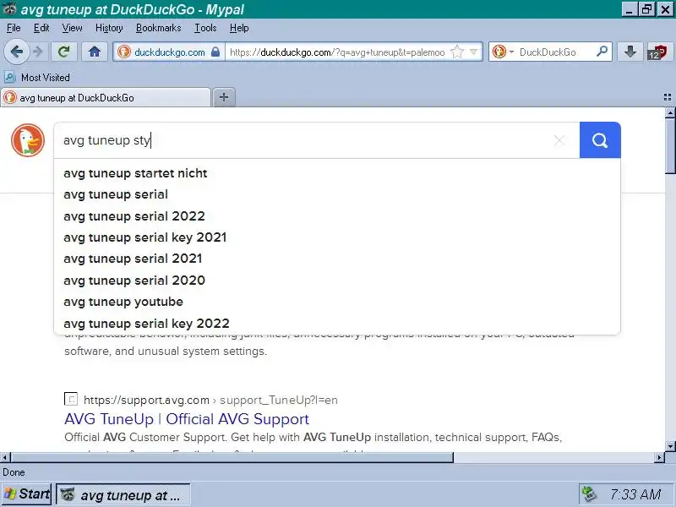Click the URL text in the address bar
This screenshot has width=676, height=507.
[337, 52]
